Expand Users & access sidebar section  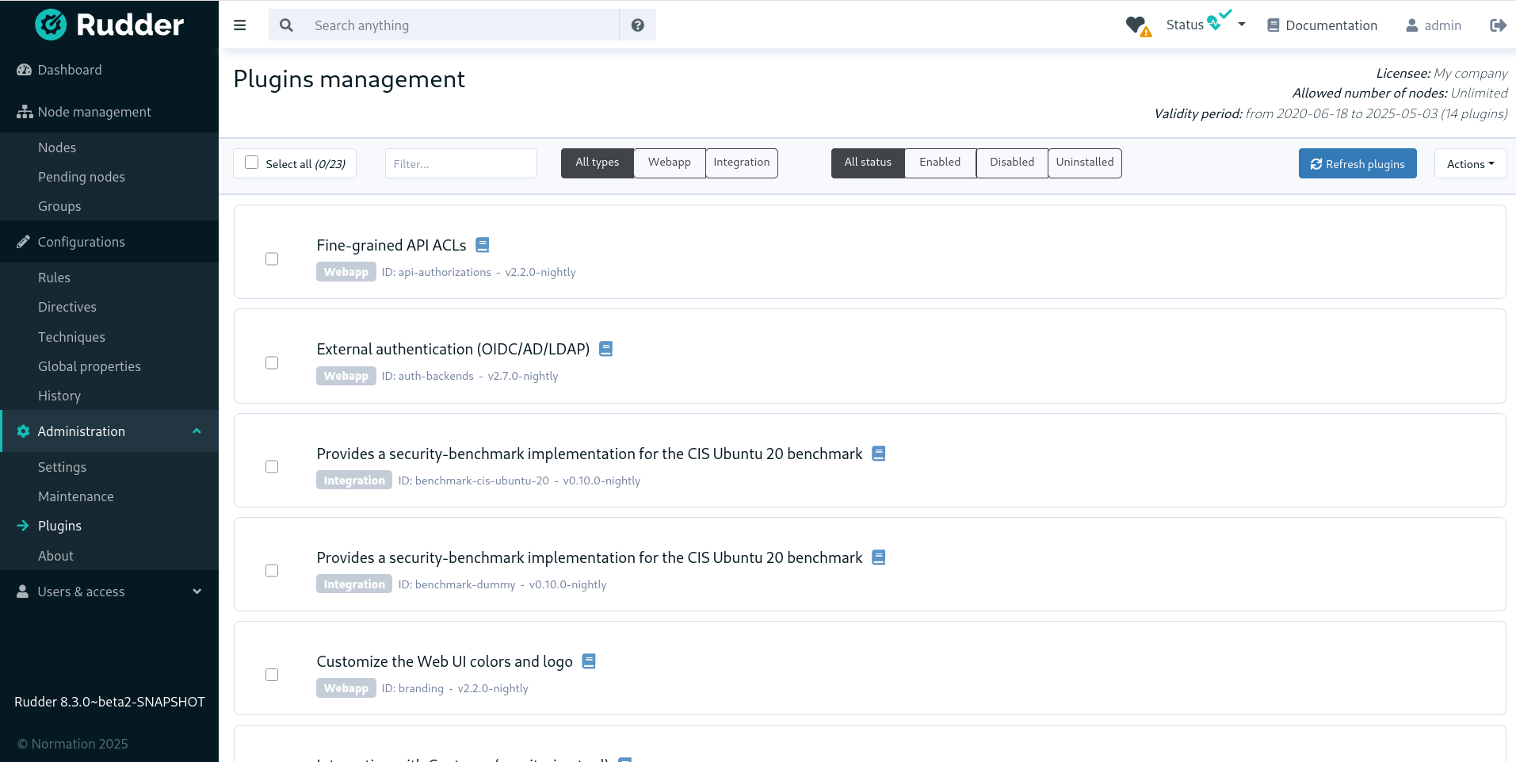coord(109,592)
